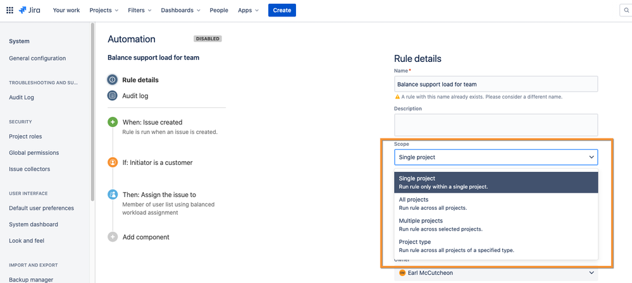
Task: Click Earl McCutcheon's avatar icon
Action: (402, 273)
